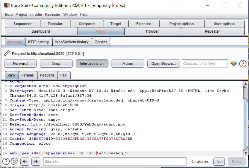Click the employee_id value 112

[x=42, y=153]
